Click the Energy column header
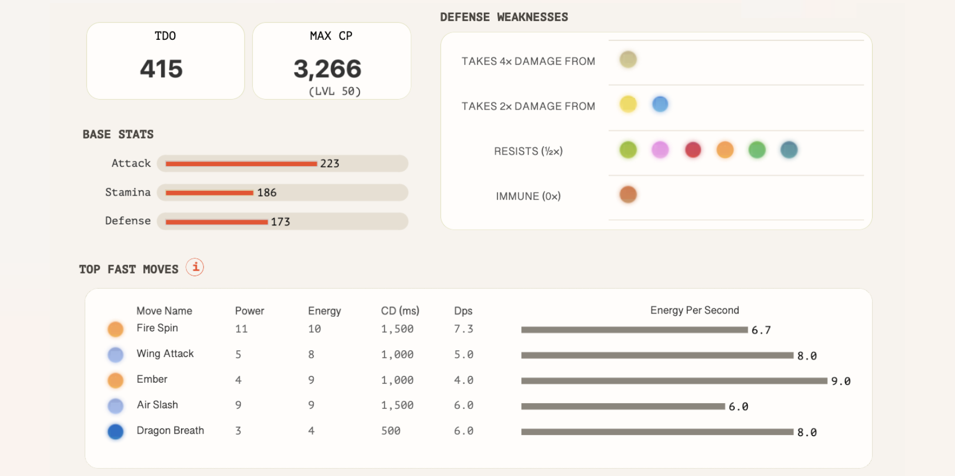955x476 pixels. click(x=324, y=311)
